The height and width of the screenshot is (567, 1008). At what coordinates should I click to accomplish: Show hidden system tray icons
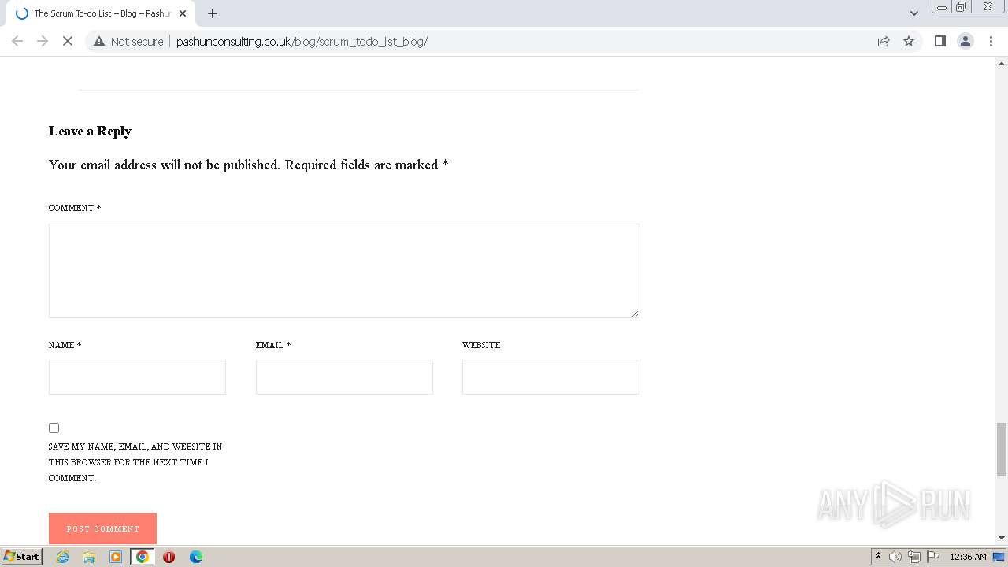(x=878, y=557)
